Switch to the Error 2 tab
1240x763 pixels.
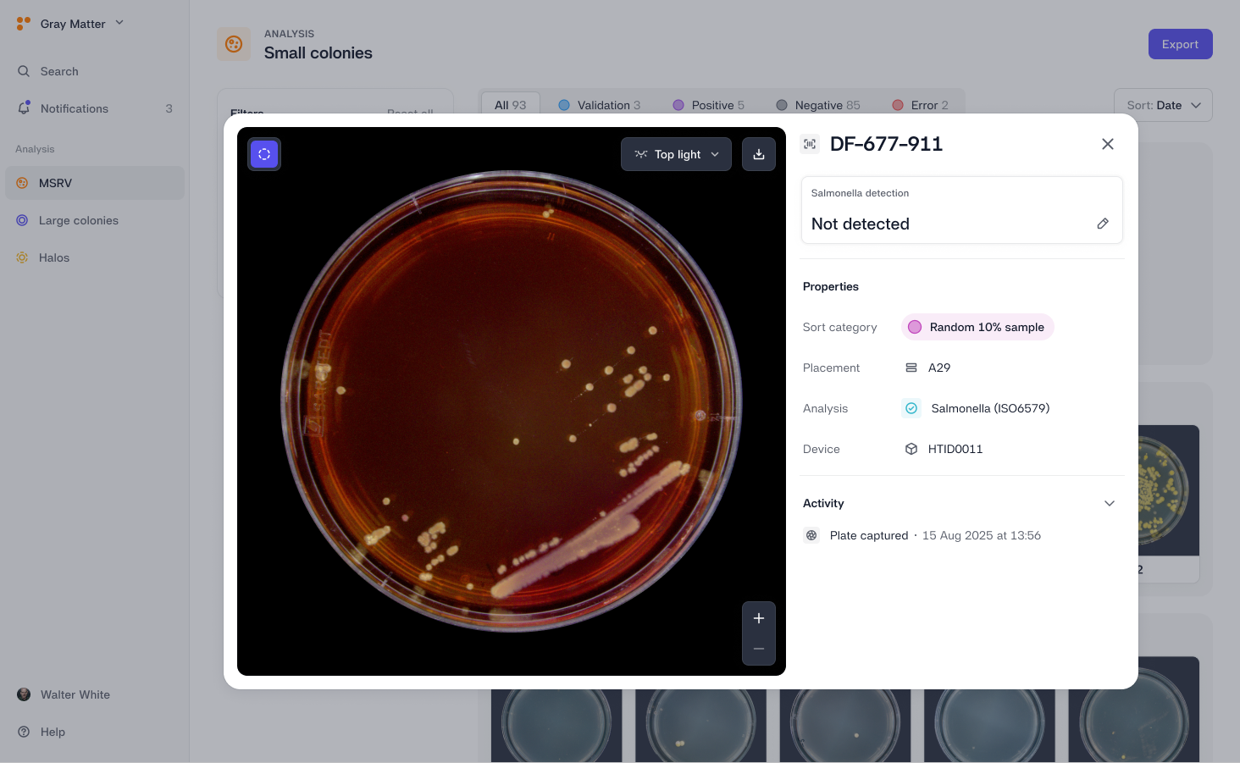click(921, 105)
